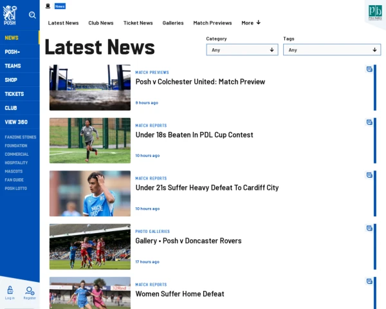Go to Commercial link
This screenshot has width=386, height=309.
tap(17, 154)
